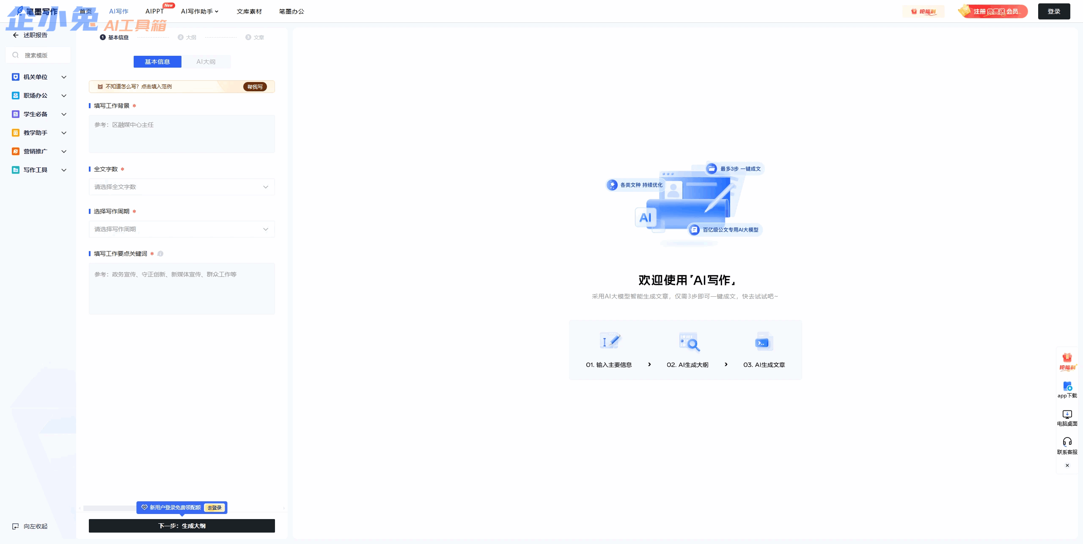The height and width of the screenshot is (544, 1083).
Task: Click the 注册免费送会员 button
Action: click(x=994, y=11)
